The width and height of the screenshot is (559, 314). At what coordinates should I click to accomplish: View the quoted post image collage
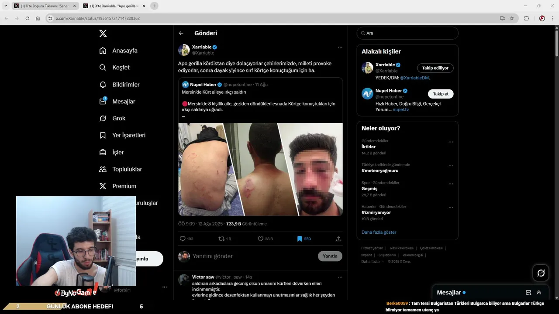(260, 169)
